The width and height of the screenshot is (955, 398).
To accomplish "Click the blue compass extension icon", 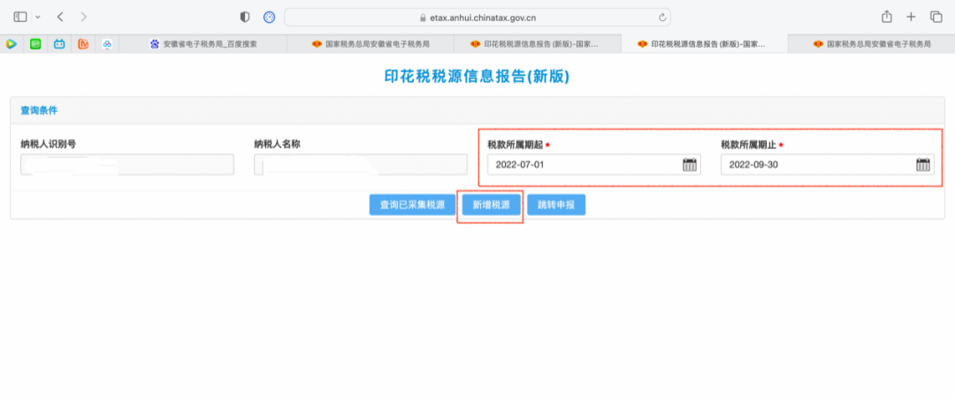I will click(x=269, y=17).
